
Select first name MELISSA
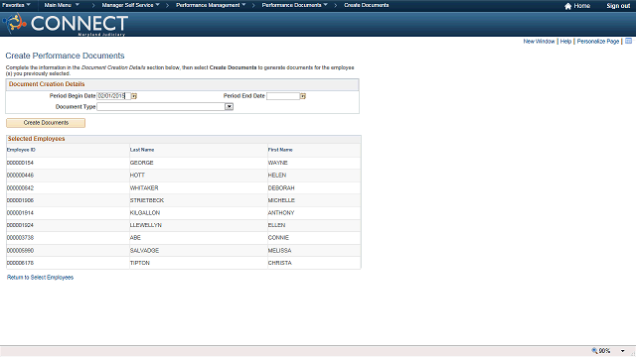tap(279, 251)
